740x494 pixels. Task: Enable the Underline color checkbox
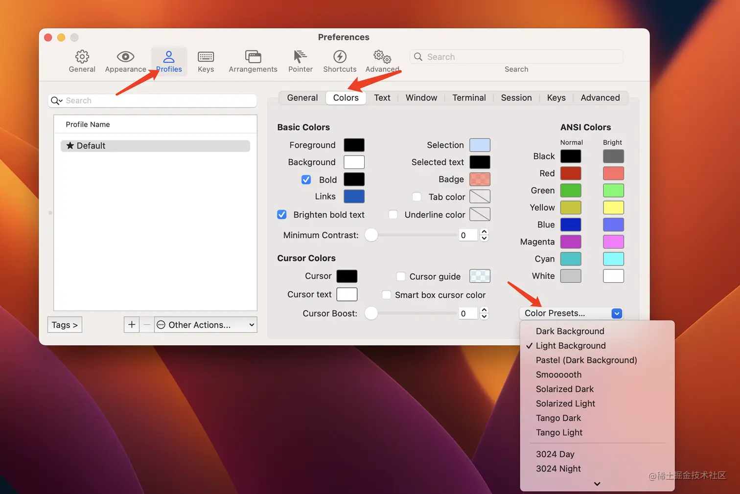393,214
